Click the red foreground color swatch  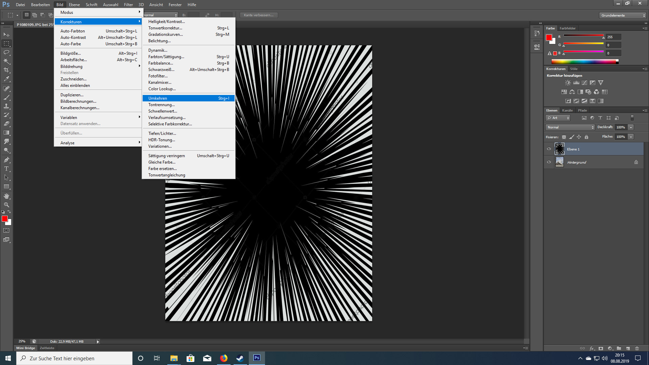coord(5,219)
